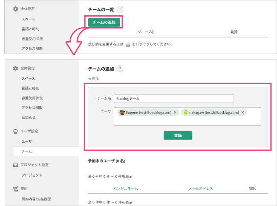
Task: Click the 契約 scroll icon
Action: pyautogui.click(x=15, y=189)
